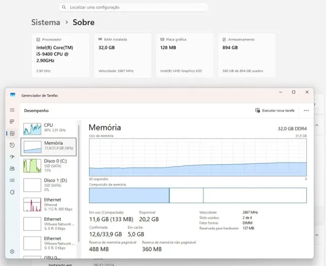Go back to Sistema breadcrumb in Settings
Viewport: 326px width, 266px height.
46,22
